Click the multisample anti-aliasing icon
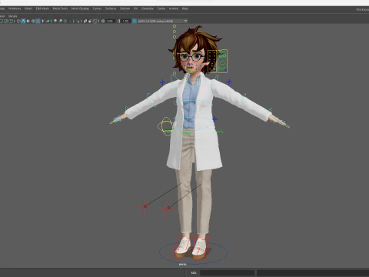 click(x=65, y=21)
